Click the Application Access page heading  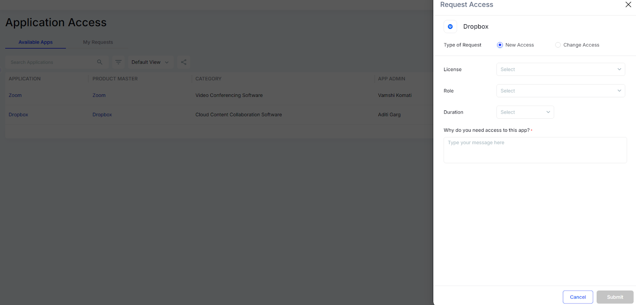56,23
